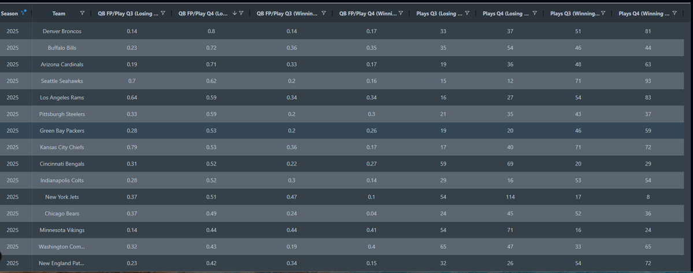Click the 0.33 value in Pittsburgh Steelers row

click(132, 114)
